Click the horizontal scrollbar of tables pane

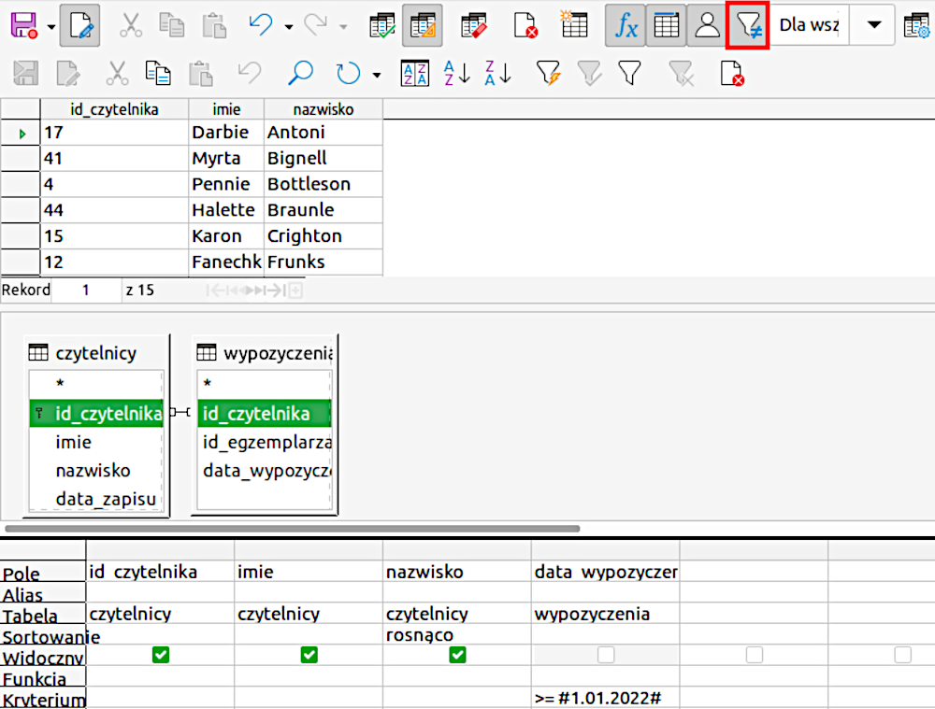290,528
